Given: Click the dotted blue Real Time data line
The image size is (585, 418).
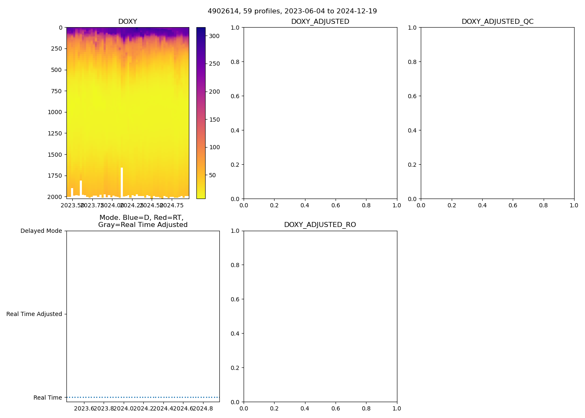Looking at the screenshot, I should [x=142, y=397].
